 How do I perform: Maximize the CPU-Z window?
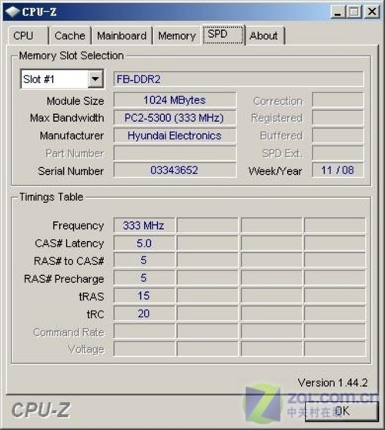click(x=354, y=12)
